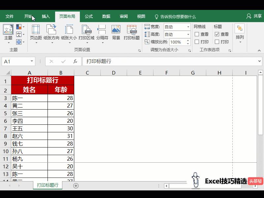
Task: Uncheck 查看 under 标题 section
Action: (217, 34)
